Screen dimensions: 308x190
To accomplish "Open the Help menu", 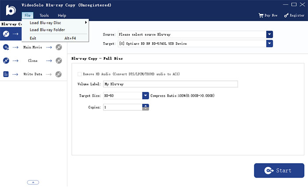I will (62, 15).
